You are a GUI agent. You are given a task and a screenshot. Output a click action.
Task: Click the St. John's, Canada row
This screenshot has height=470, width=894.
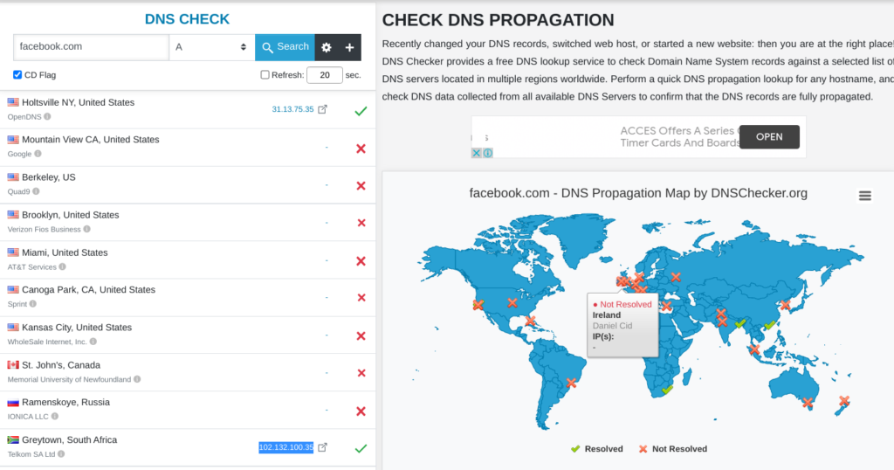point(188,372)
